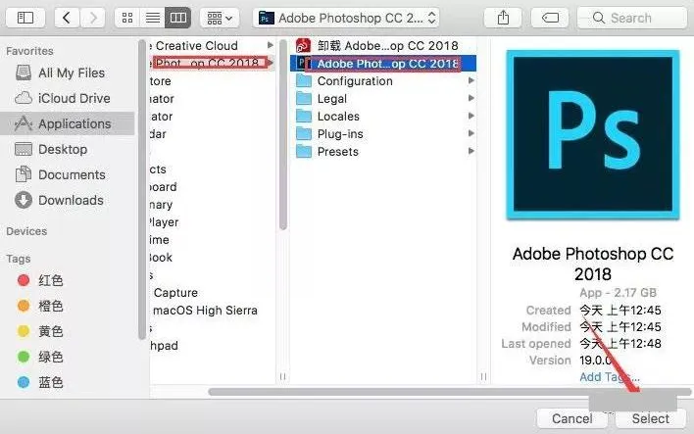
Task: Click the Add Tags link
Action: pyautogui.click(x=610, y=377)
